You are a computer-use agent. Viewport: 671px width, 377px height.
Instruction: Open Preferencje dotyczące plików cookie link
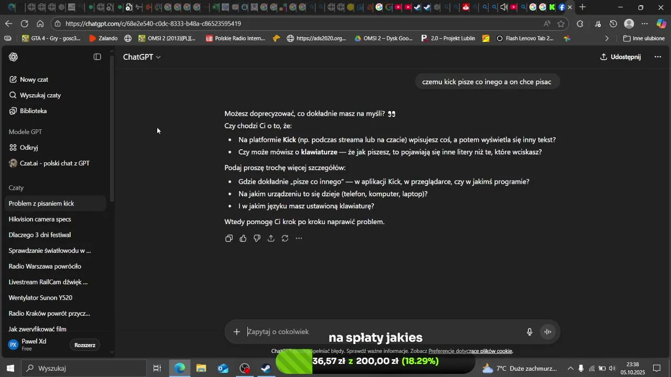(470, 351)
